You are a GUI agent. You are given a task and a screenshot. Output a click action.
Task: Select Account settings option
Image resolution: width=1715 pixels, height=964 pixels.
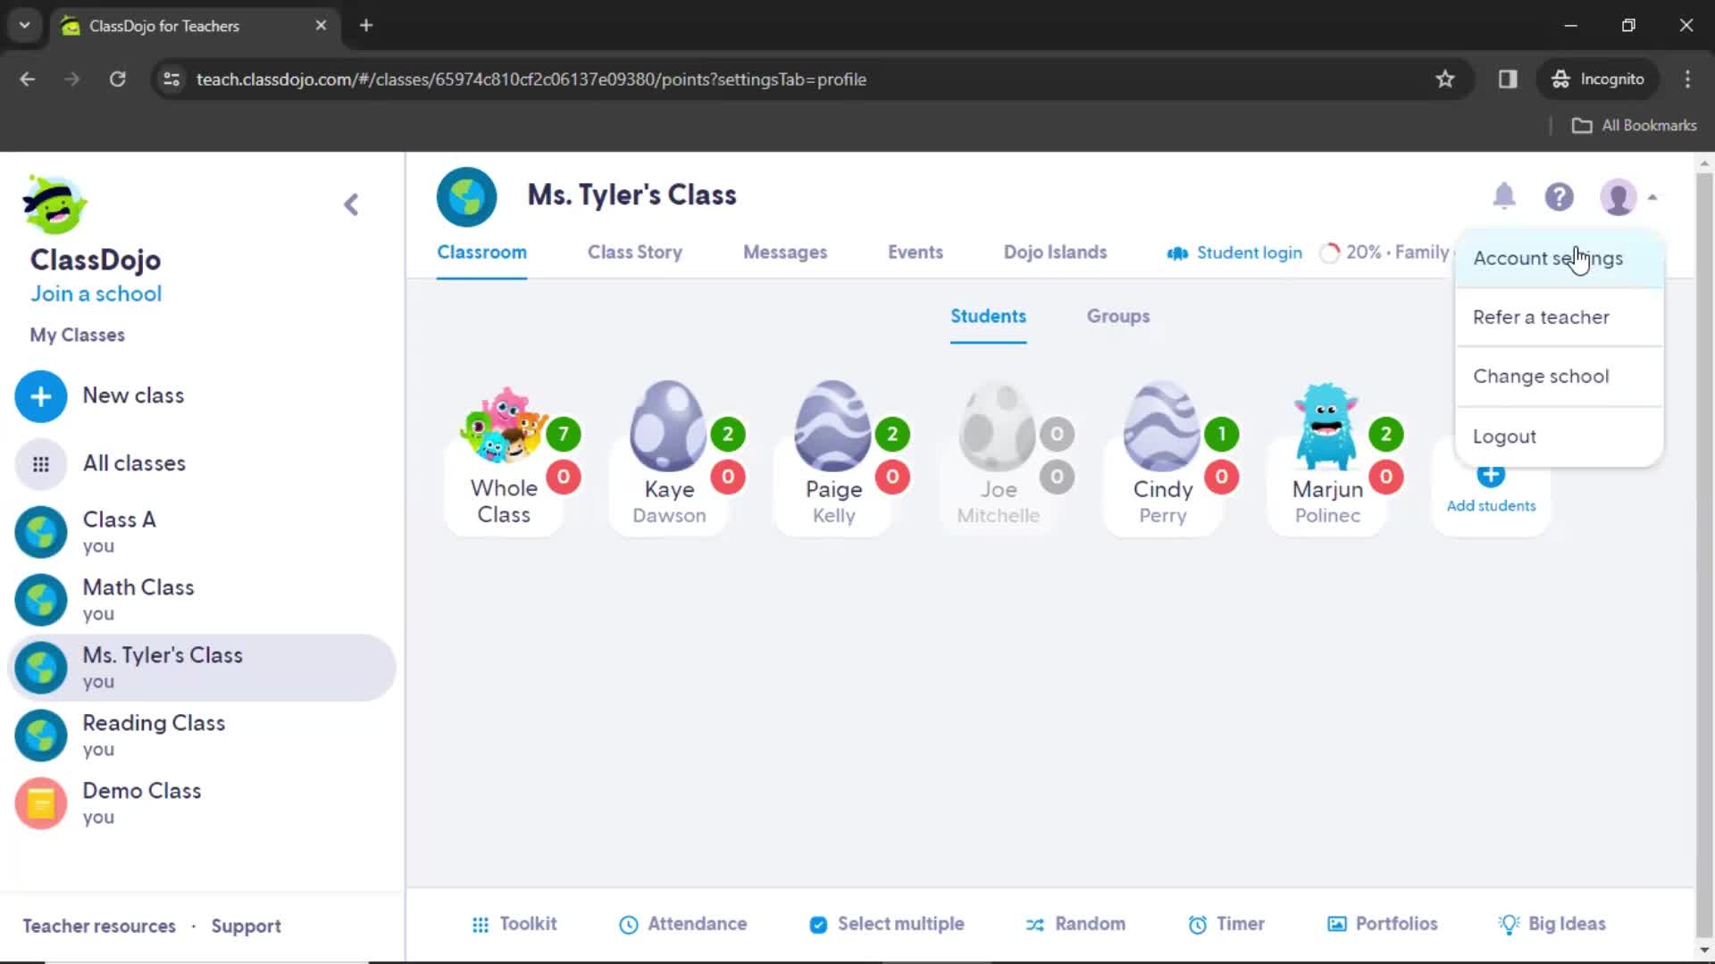point(1548,258)
